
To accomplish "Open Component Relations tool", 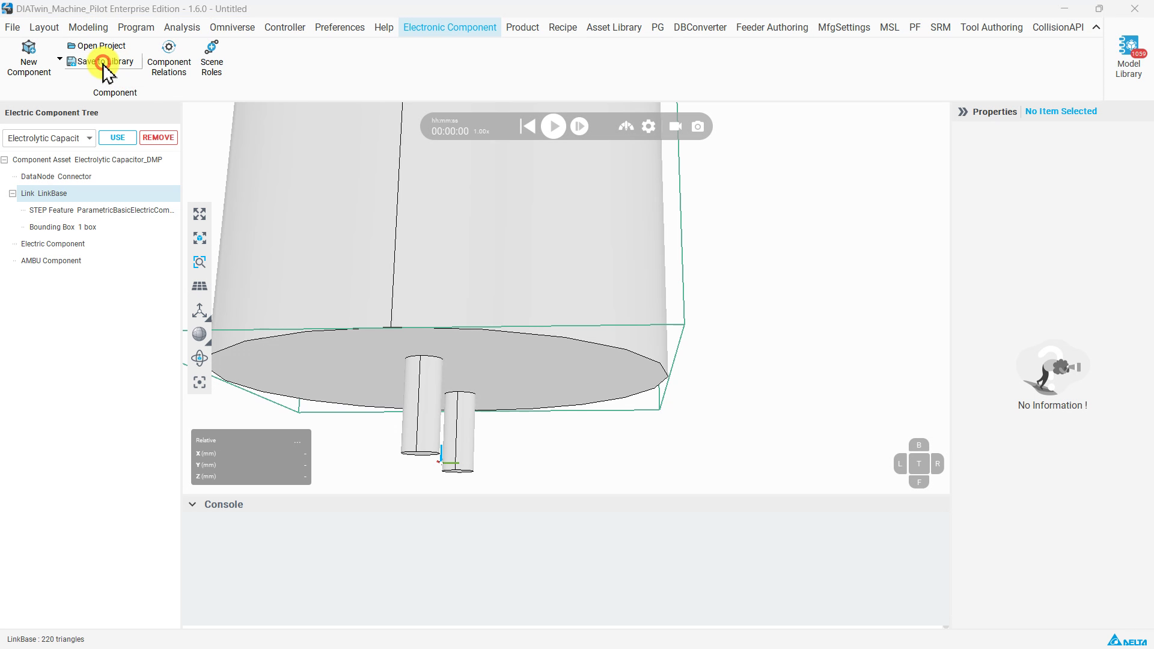I will tap(169, 58).
